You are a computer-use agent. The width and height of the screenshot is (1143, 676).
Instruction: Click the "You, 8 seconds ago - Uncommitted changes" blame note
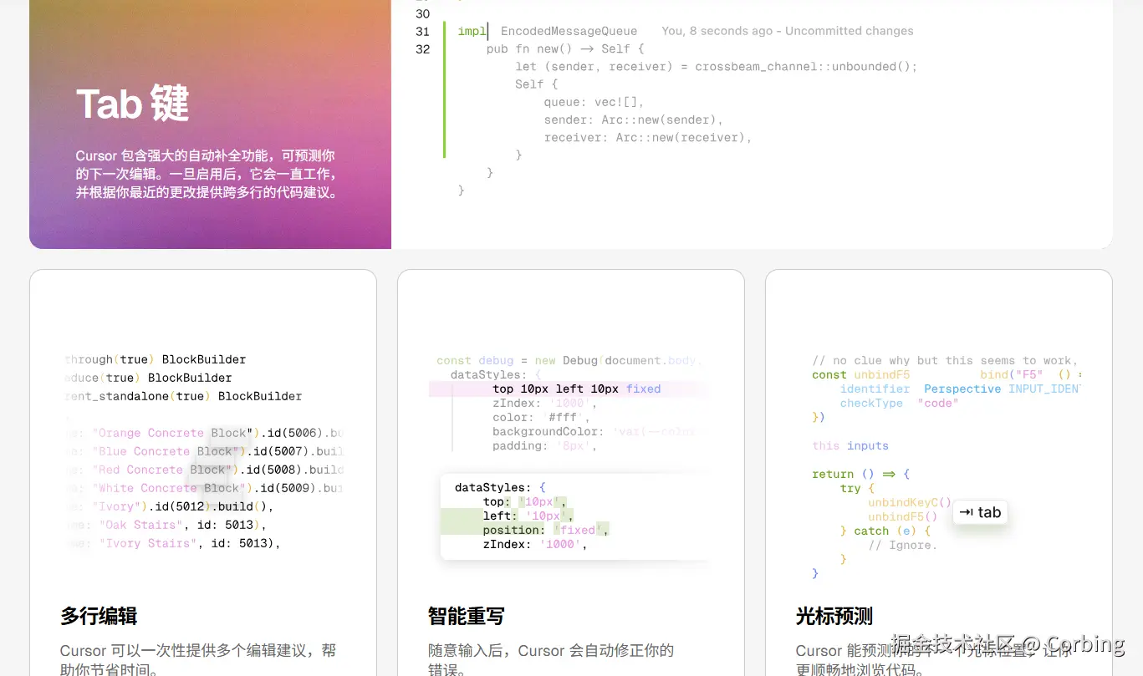(x=787, y=31)
